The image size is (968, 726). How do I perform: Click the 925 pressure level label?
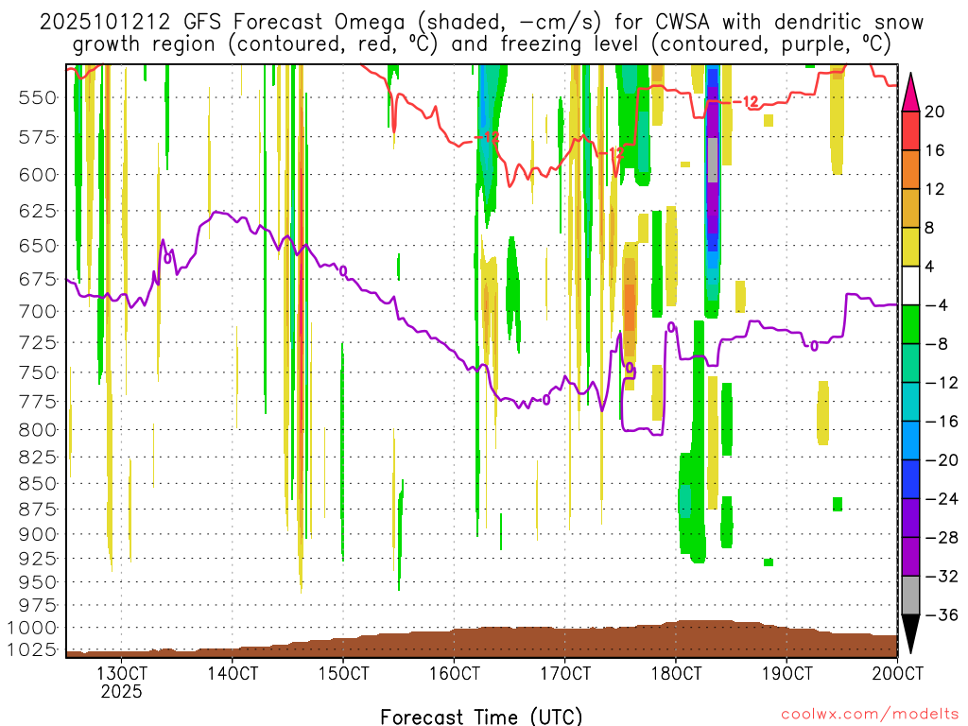click(38, 558)
